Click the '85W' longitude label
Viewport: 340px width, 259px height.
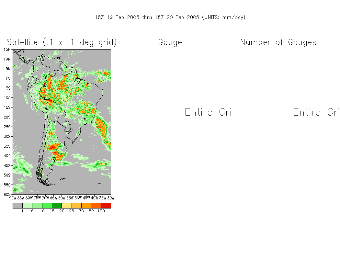[x=21, y=198]
